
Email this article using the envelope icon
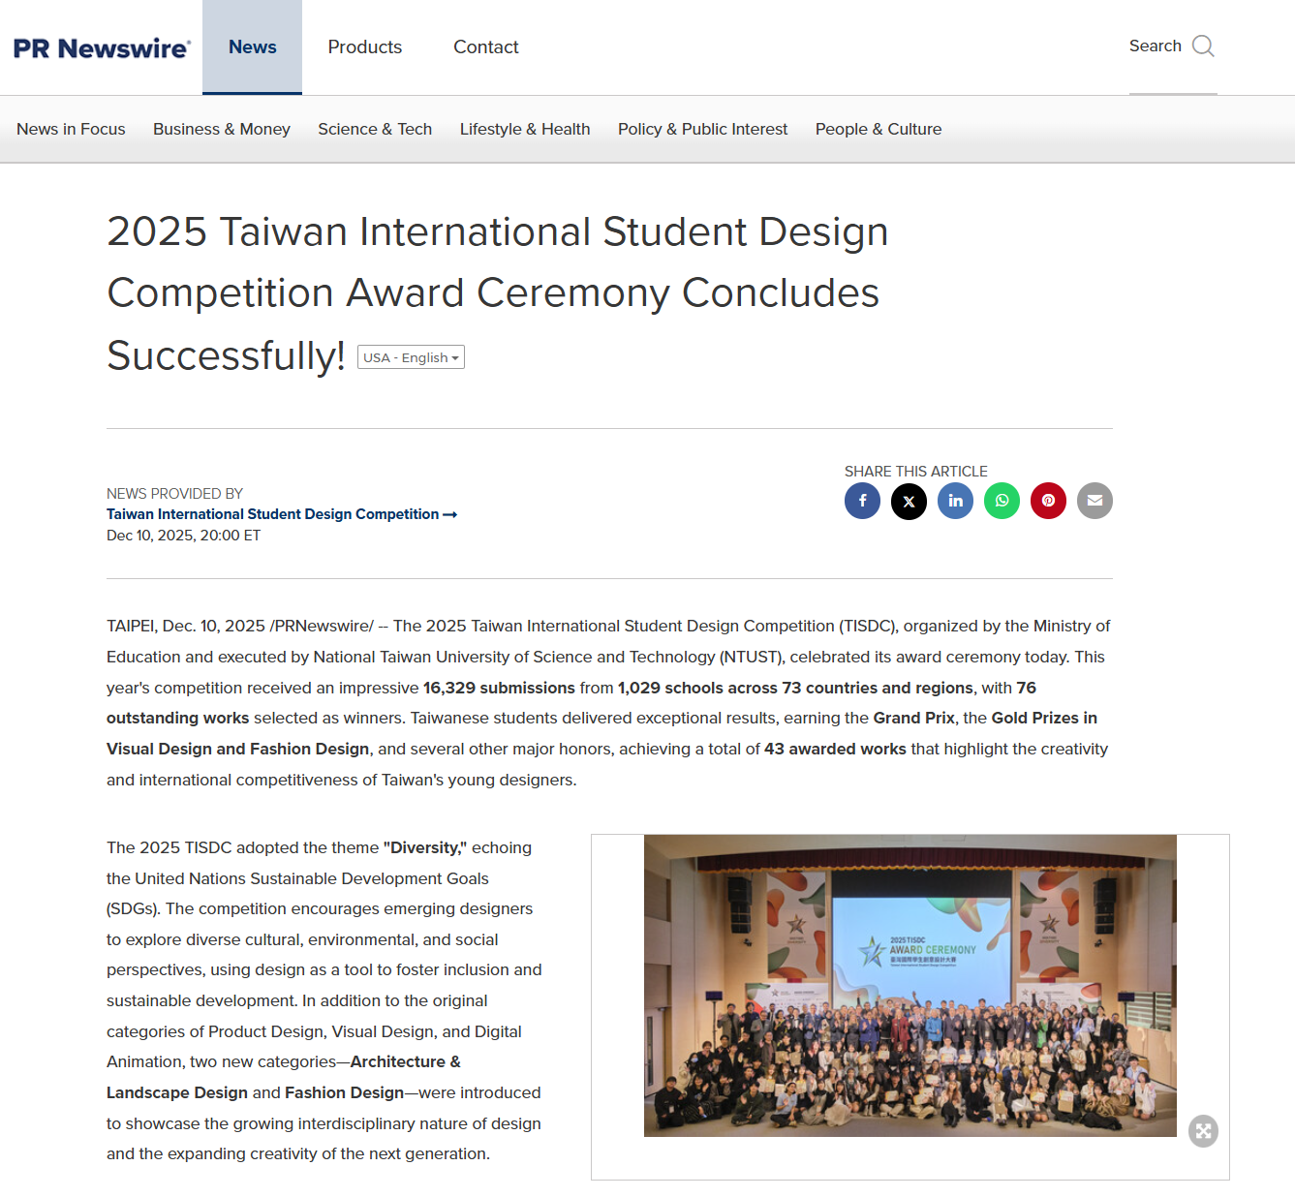tap(1095, 501)
